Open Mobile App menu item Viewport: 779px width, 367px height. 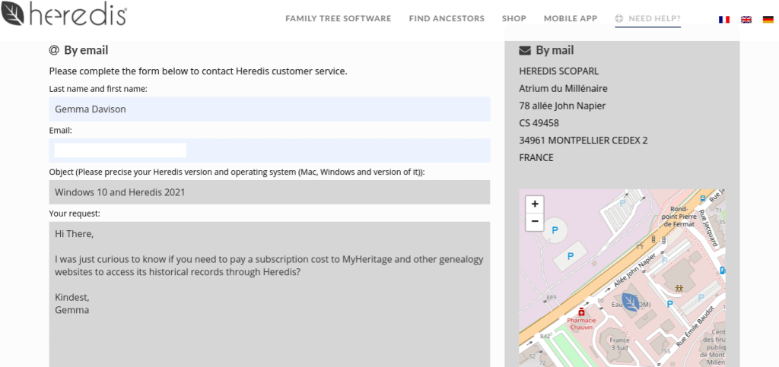571,19
